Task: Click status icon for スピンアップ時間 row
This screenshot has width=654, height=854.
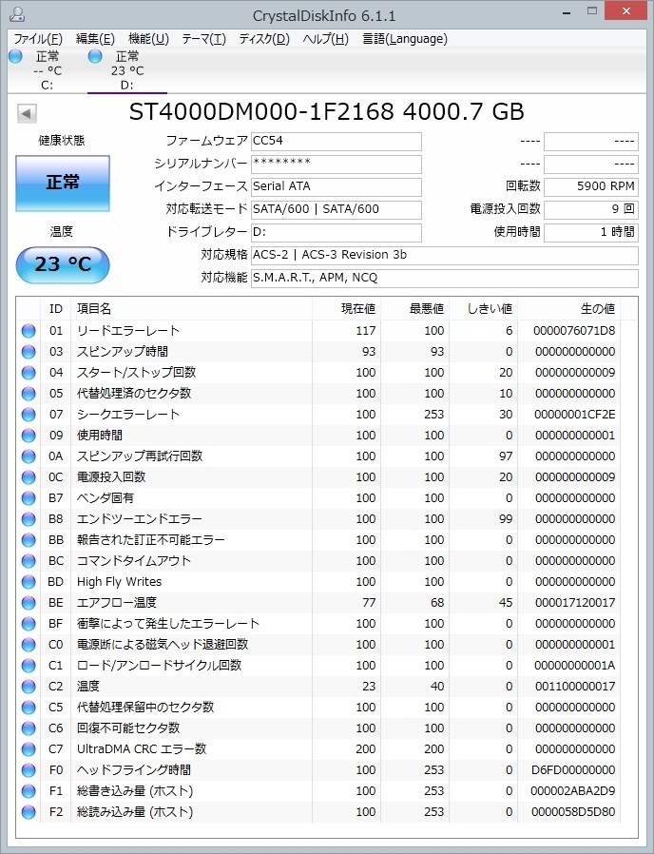Action: (29, 352)
